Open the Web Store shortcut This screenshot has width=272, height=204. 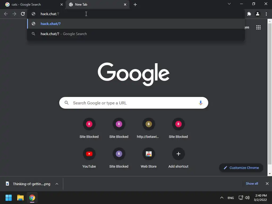coord(149,158)
